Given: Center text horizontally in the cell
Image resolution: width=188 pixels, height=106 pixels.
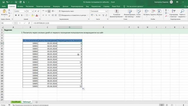Looking at the screenshot, I should [46, 15].
